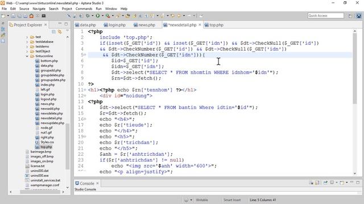Click the Debug bug toolbar icon
Image resolution: width=364 pixels, height=204 pixels.
coord(87,16)
